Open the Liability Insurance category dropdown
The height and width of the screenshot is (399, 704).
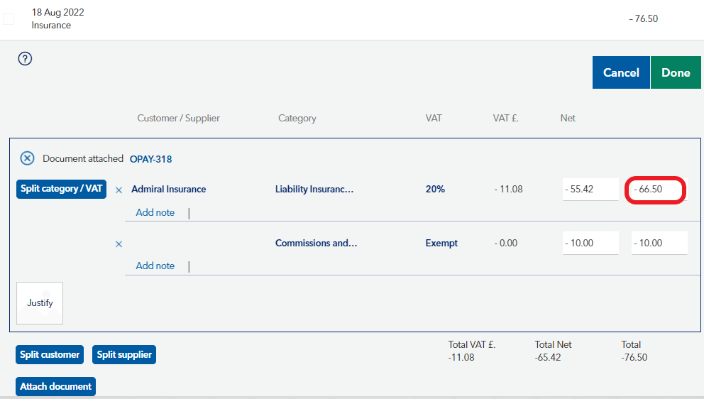pos(314,190)
